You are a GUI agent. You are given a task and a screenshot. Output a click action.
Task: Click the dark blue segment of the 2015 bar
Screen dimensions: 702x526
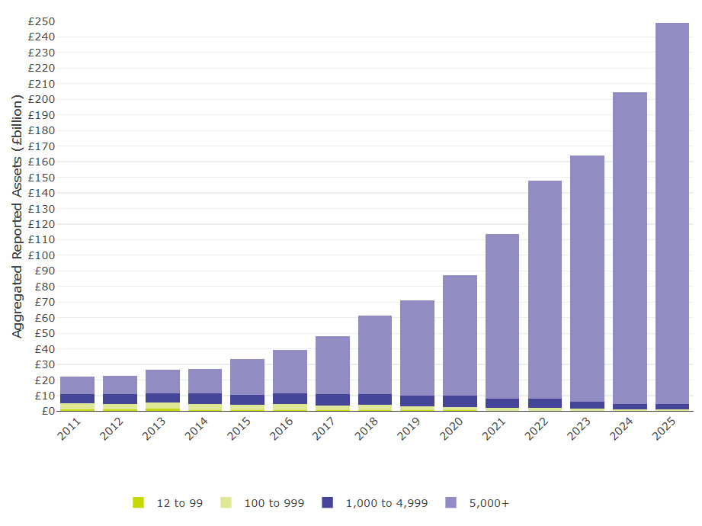click(245, 398)
